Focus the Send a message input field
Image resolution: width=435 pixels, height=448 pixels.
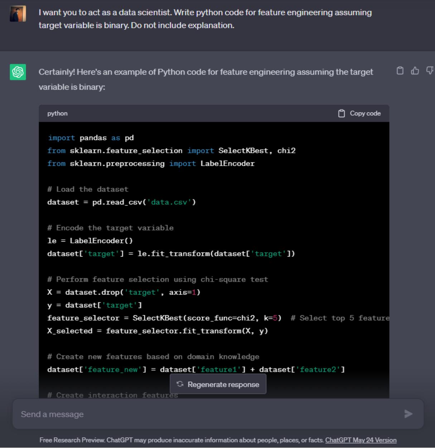pos(208,414)
